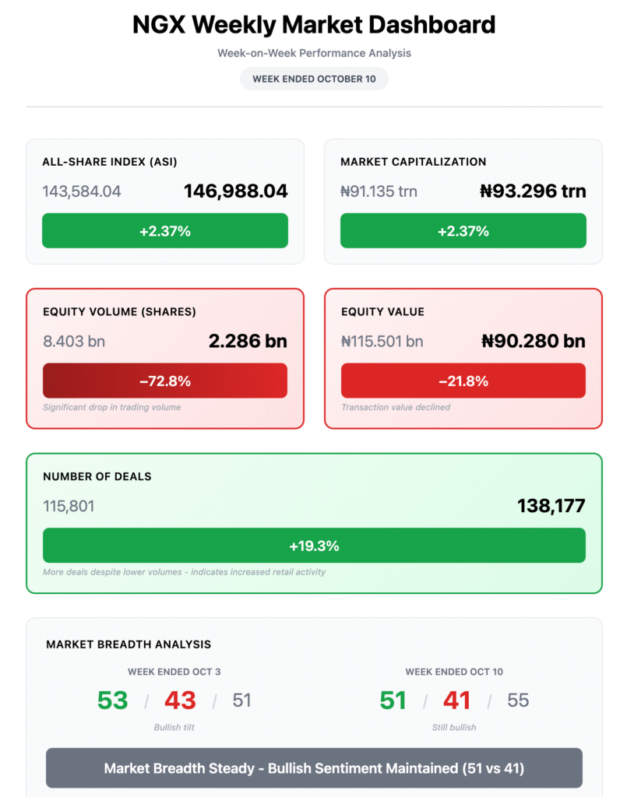Image resolution: width=620 pixels, height=797 pixels.
Task: Click the NGX Weekly Market Dashboard title
Action: point(314,24)
